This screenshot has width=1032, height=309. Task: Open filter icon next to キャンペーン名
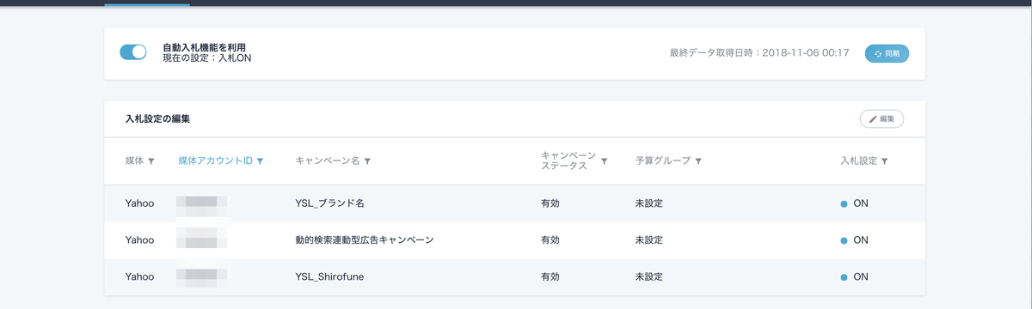(367, 161)
